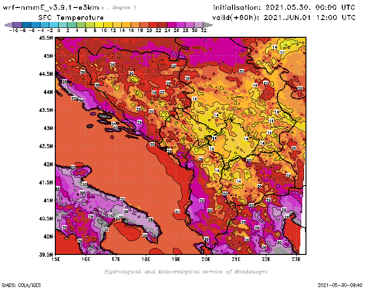Click the magenta legend swatch between 24 and 26

click(x=172, y=25)
